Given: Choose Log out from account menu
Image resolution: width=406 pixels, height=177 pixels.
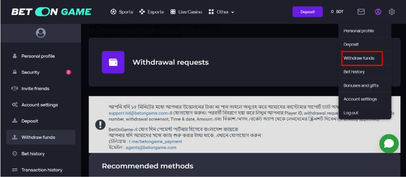Looking at the screenshot, I should click(x=351, y=113).
